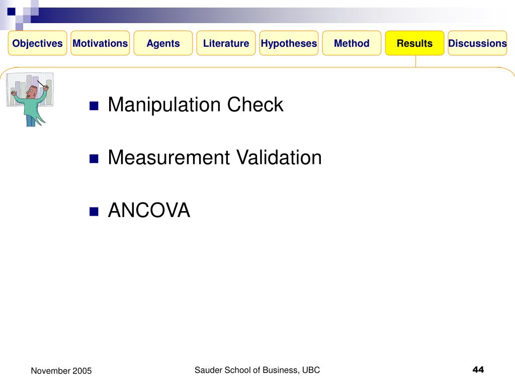Click Sauder School of Business, UBC footer
The height and width of the screenshot is (386, 515).
tap(257, 370)
